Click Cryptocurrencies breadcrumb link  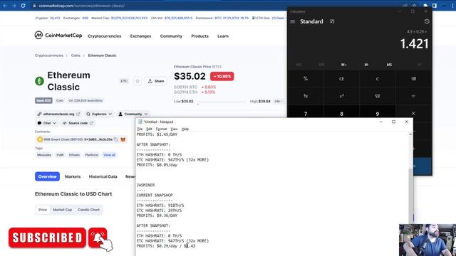tap(49, 55)
